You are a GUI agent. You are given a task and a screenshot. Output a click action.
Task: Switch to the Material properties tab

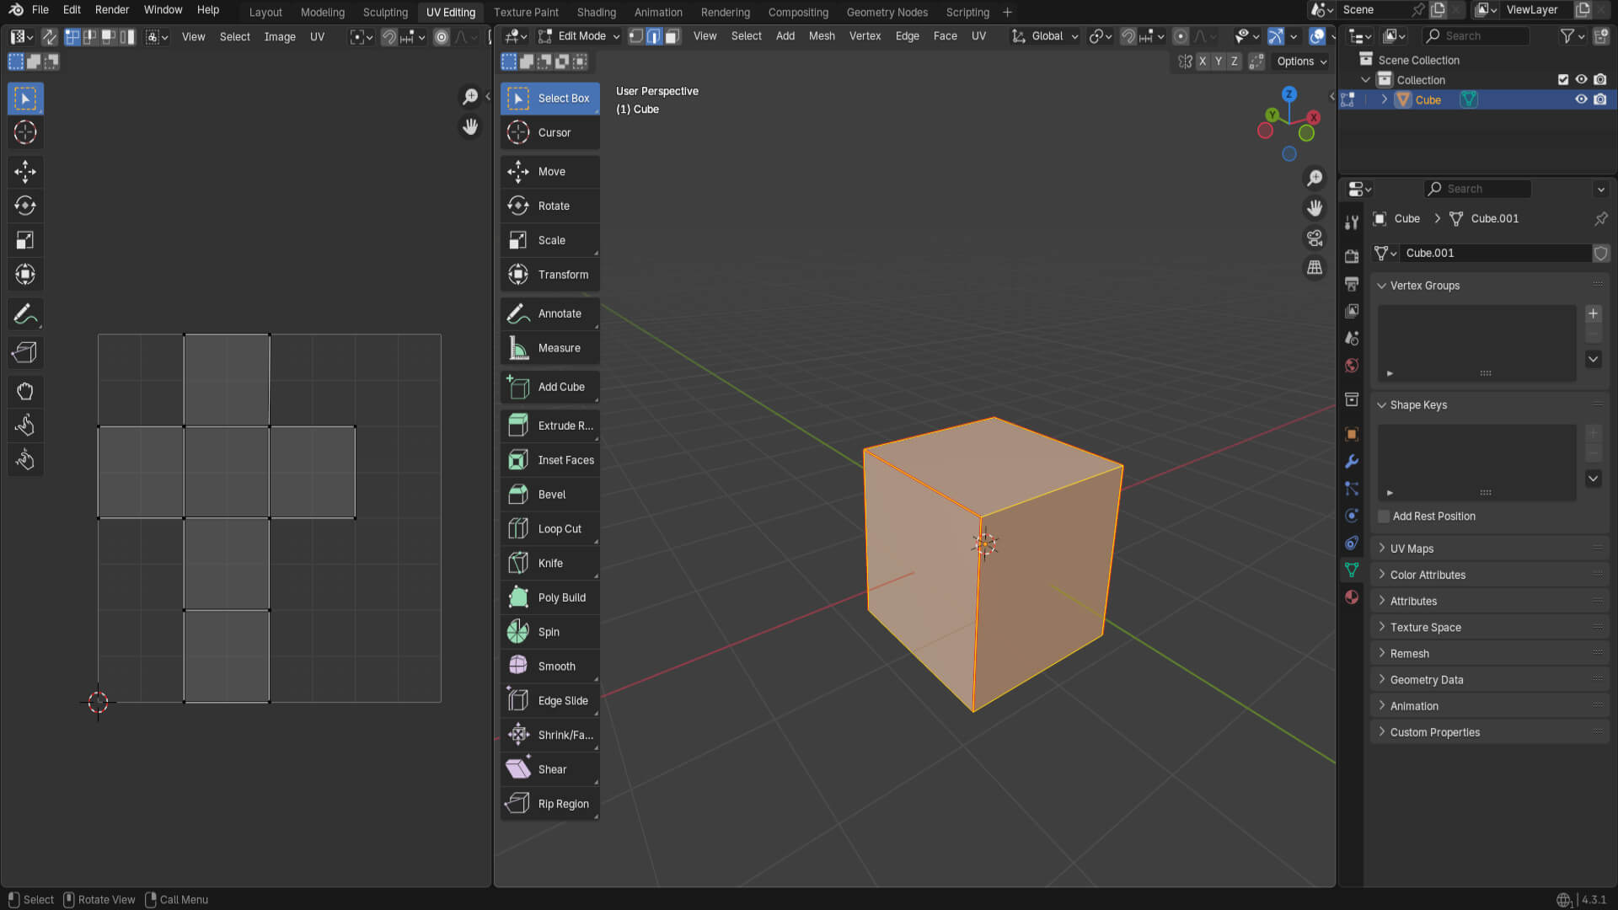pos(1352,597)
